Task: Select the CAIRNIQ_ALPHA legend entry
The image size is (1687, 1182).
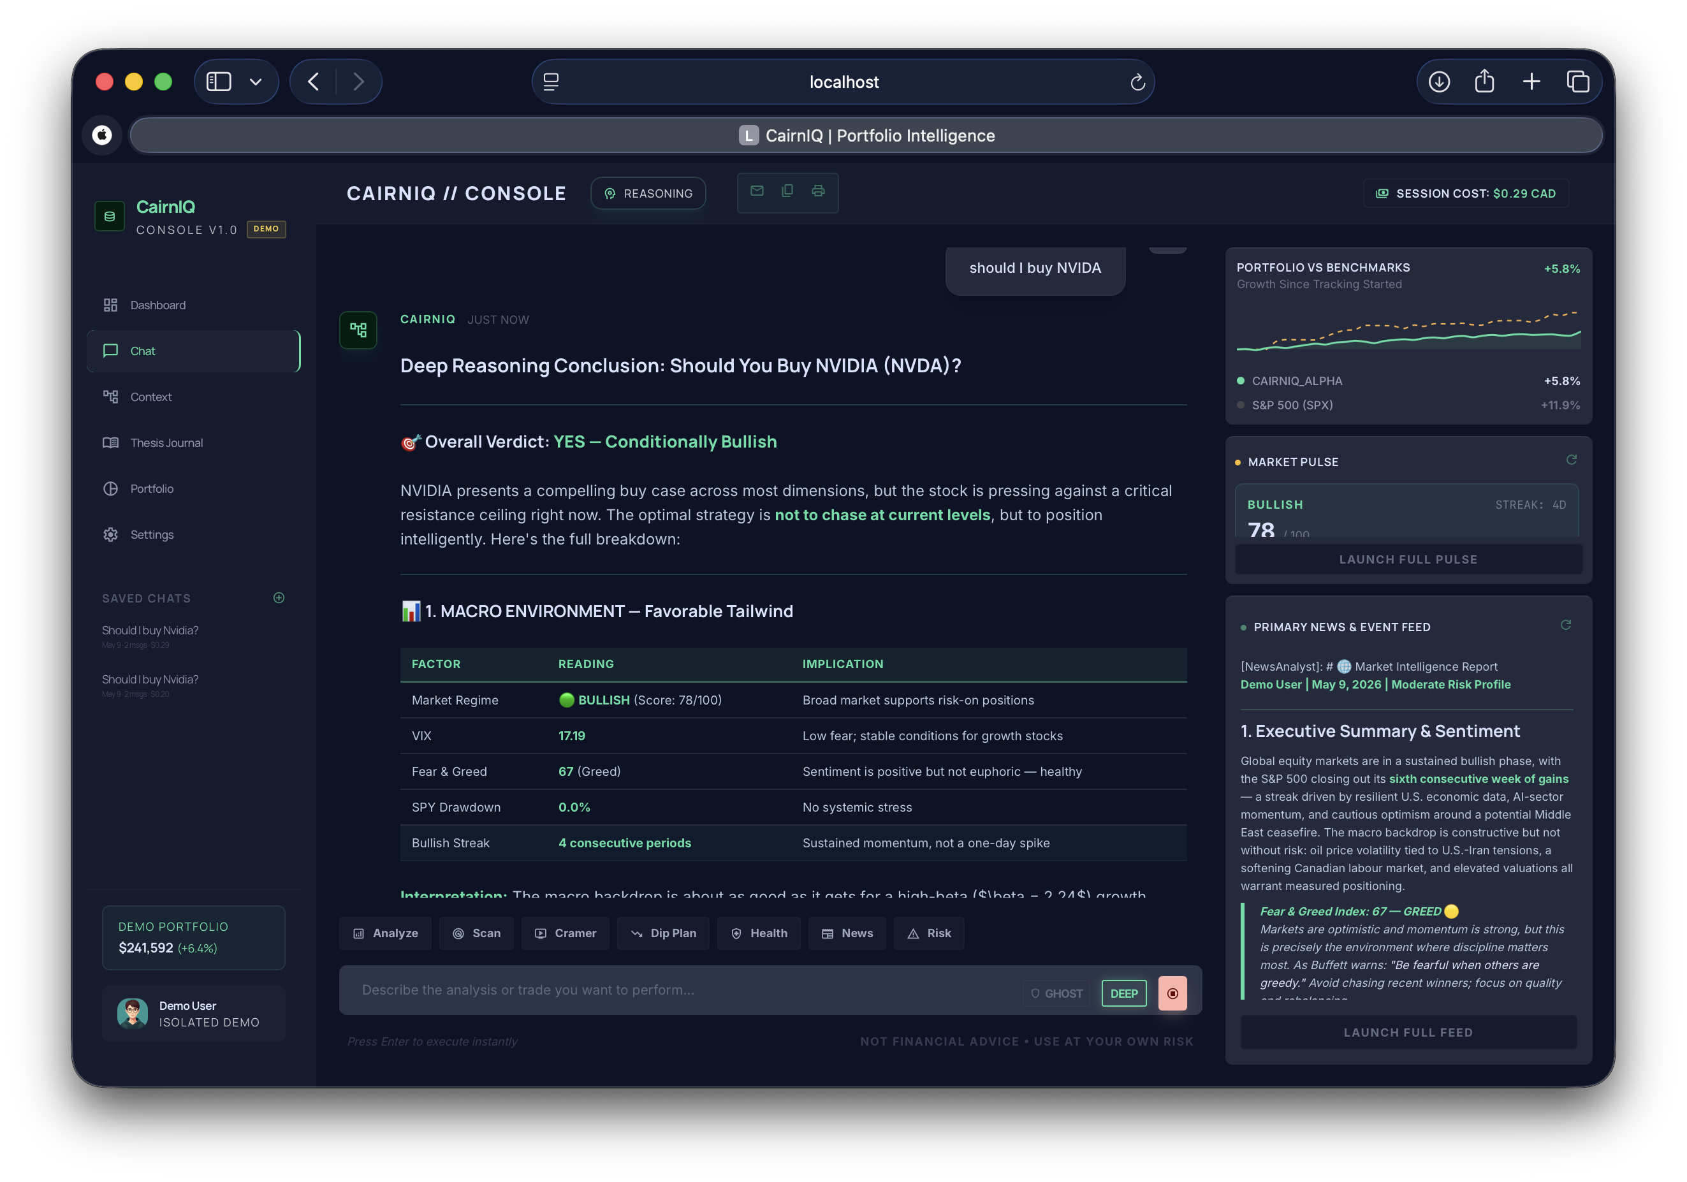Action: (1408, 381)
